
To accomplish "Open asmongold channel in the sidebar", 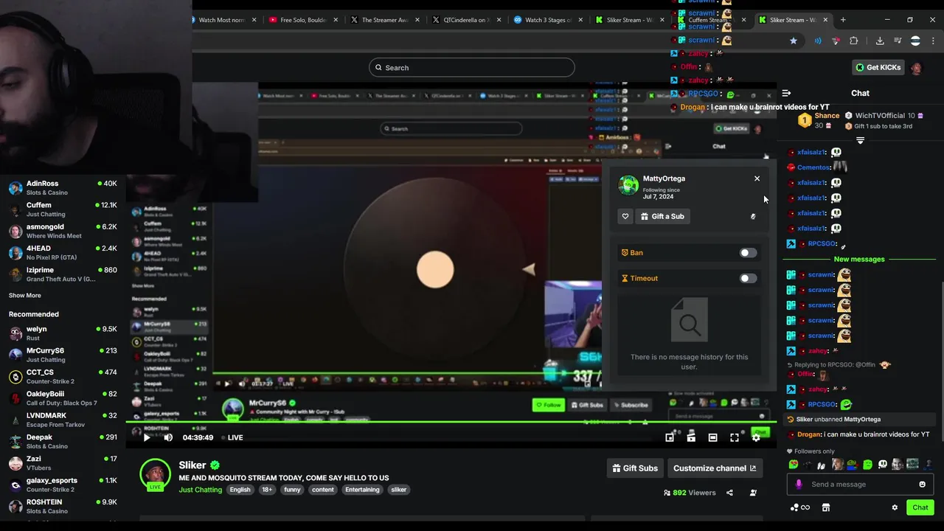I will (63, 231).
